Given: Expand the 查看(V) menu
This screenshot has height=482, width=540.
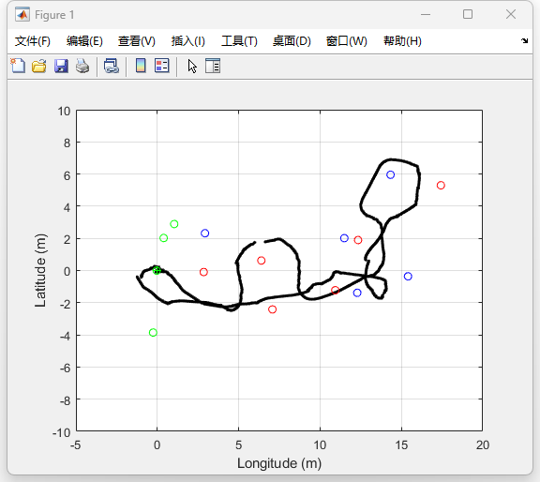Looking at the screenshot, I should (x=137, y=41).
